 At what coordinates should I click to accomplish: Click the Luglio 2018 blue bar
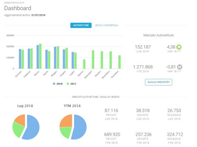(x=73, y=60)
